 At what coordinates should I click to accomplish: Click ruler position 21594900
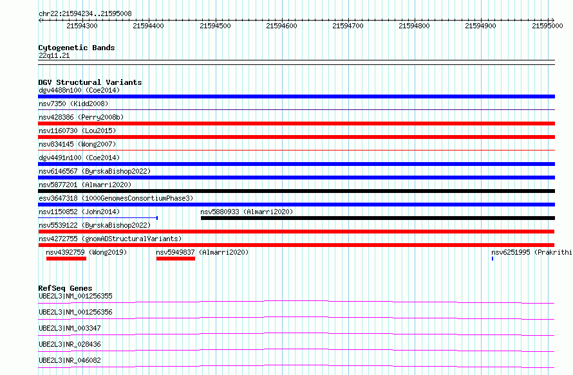point(480,26)
